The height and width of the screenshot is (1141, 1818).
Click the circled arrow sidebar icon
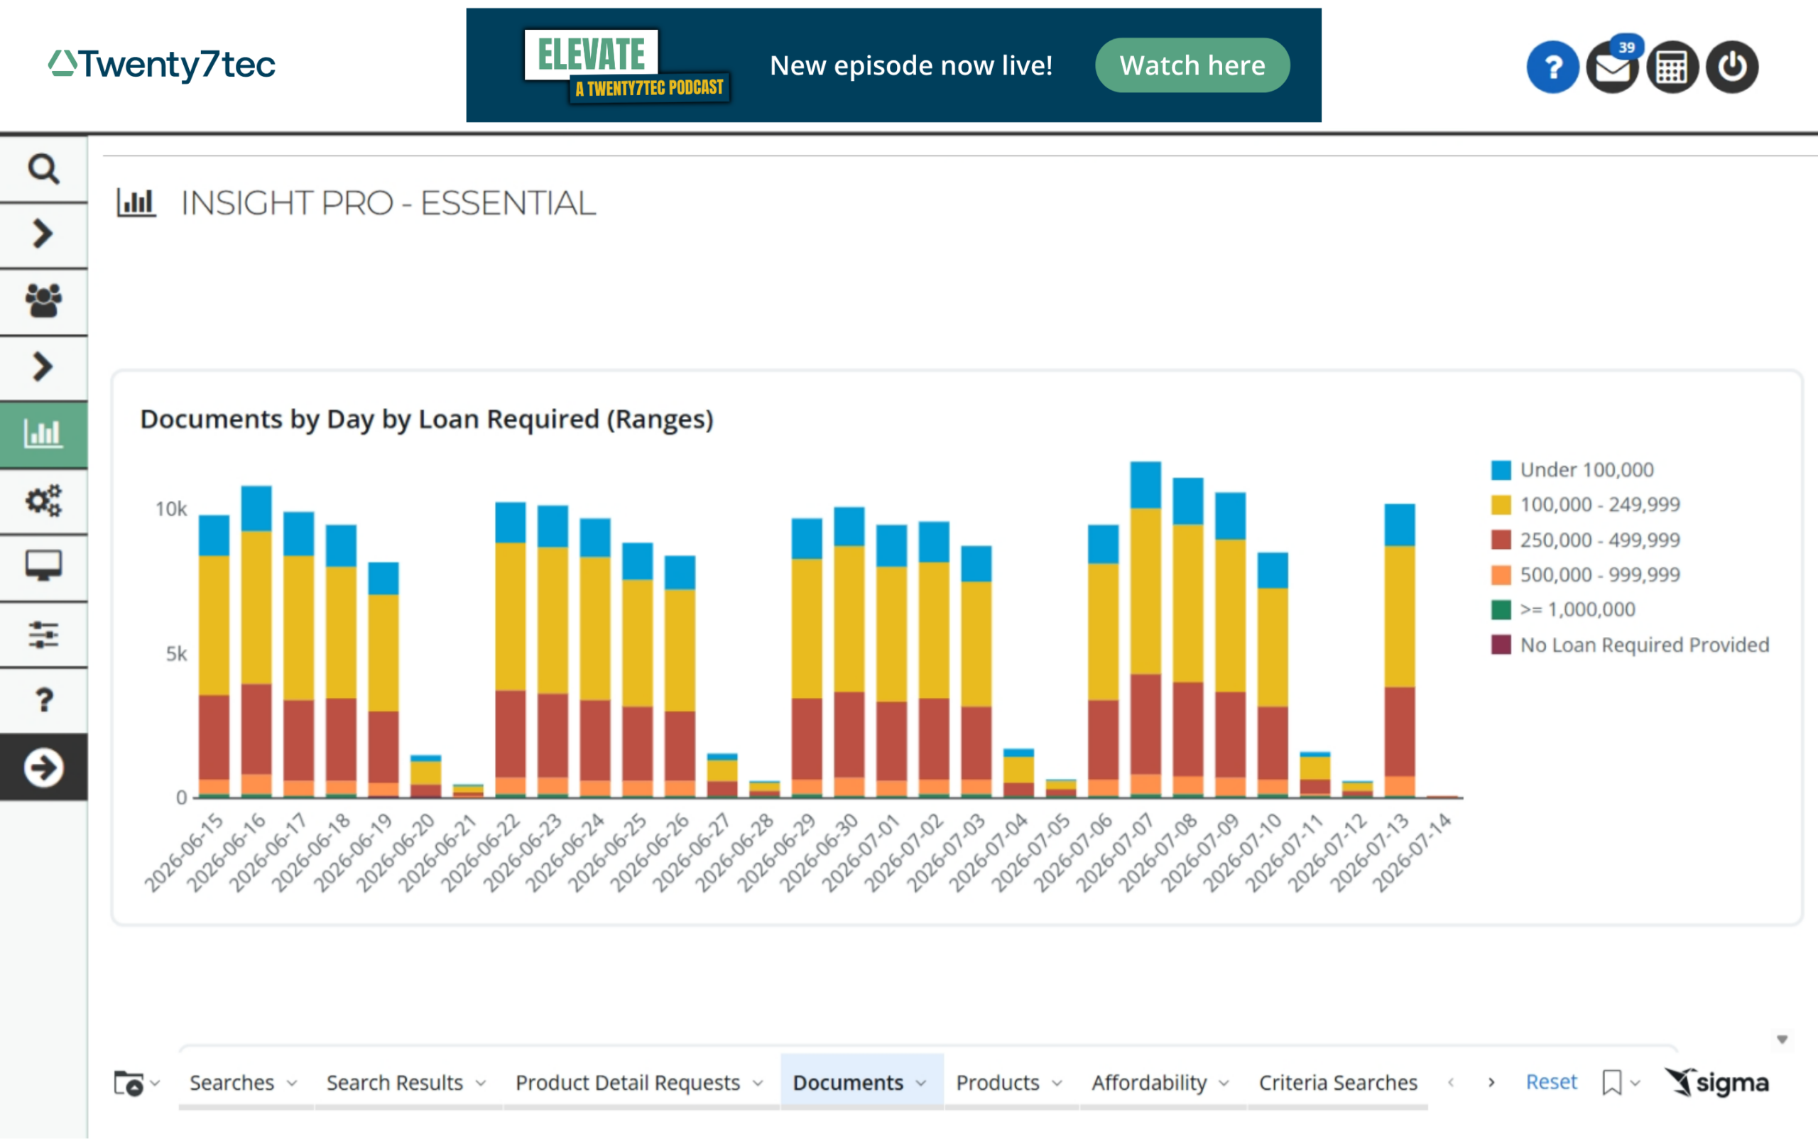tap(43, 768)
